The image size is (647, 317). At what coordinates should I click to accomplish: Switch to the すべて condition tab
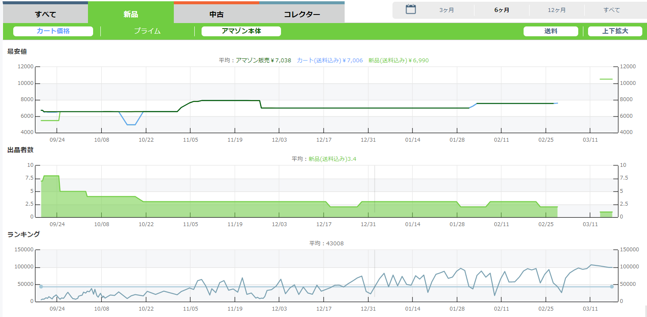[46, 14]
